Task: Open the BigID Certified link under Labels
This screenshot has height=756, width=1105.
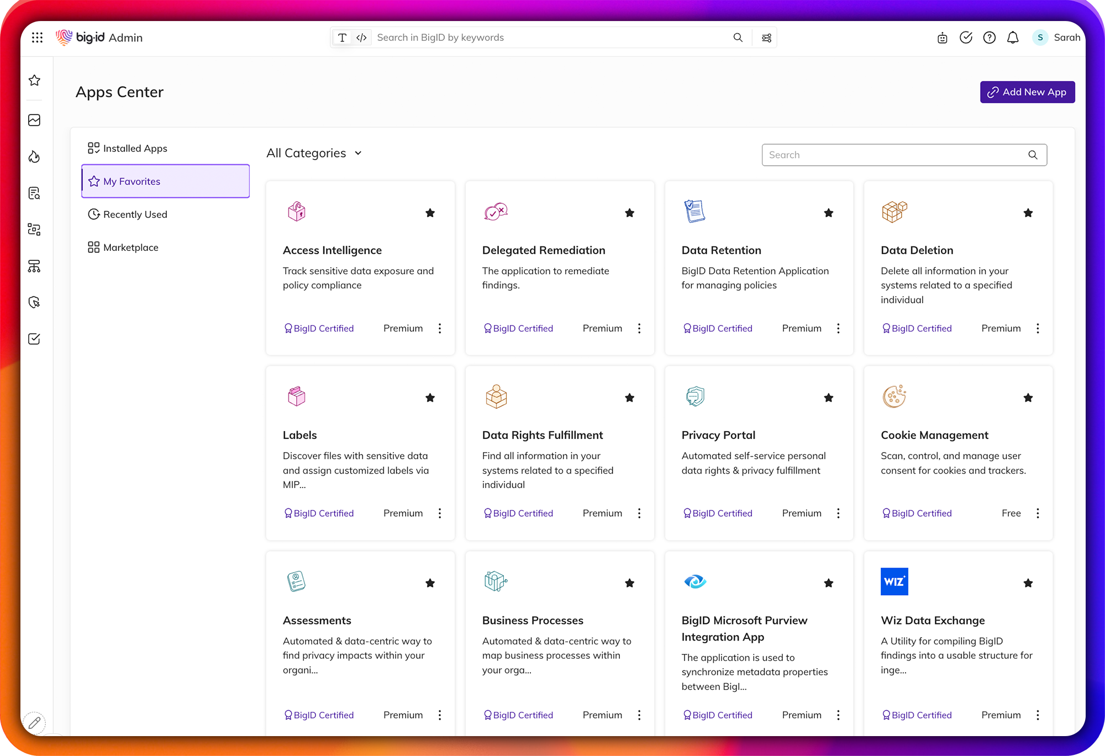Action: [318, 513]
